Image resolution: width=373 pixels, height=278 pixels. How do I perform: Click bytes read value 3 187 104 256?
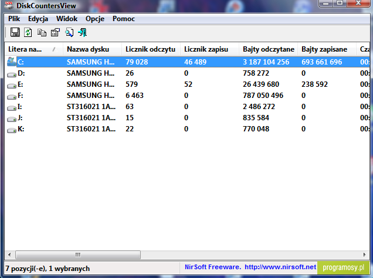click(x=266, y=62)
